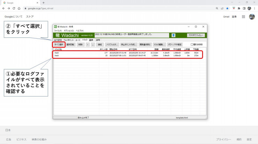The image size is (258, 144).
Task: Click the Wadachi news message field
Action: (132, 35)
